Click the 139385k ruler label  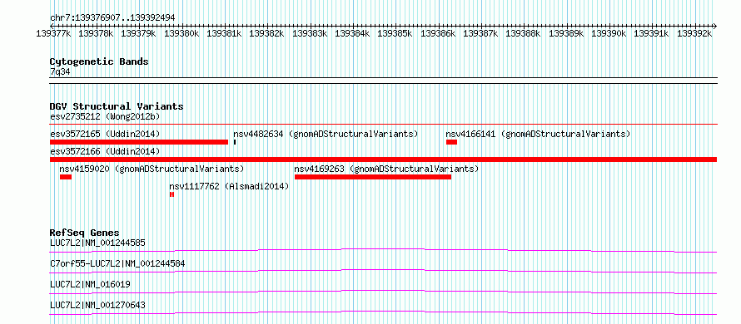[395, 33]
